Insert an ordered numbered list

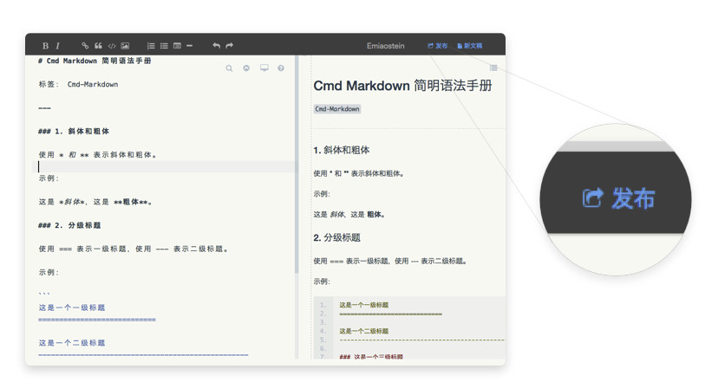point(151,46)
